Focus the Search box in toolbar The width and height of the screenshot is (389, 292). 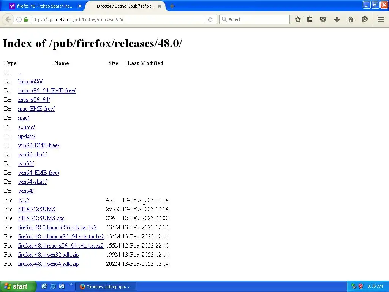coord(254,20)
